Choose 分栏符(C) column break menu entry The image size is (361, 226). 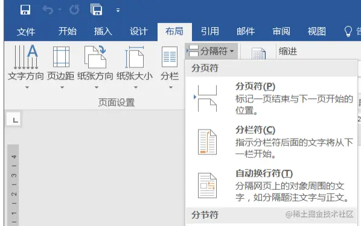(272, 142)
